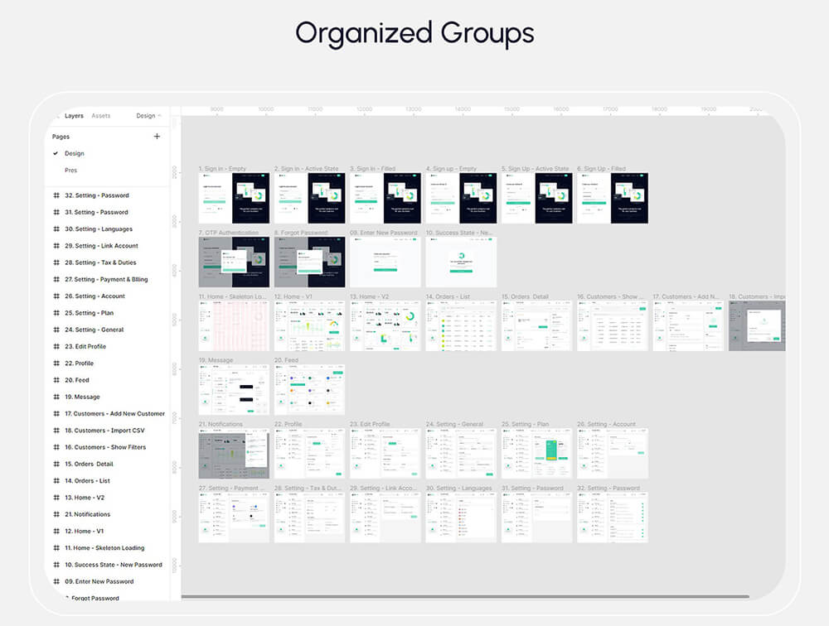Screen dimensions: 829x626
Task: Click frame icon beside 32. Setting - Password
Action: [56, 195]
